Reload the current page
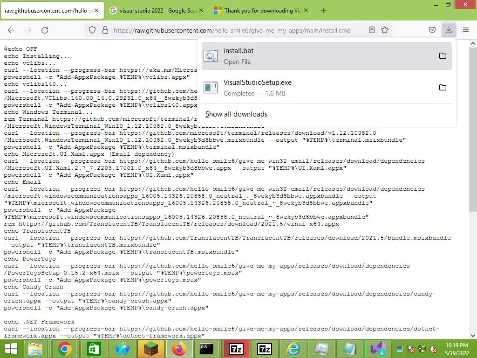 pos(45,30)
